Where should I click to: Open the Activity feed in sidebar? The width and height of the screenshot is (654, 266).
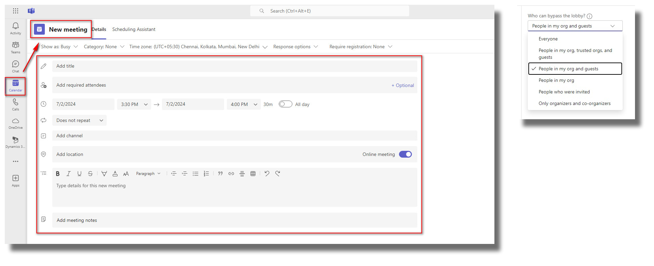point(16,29)
